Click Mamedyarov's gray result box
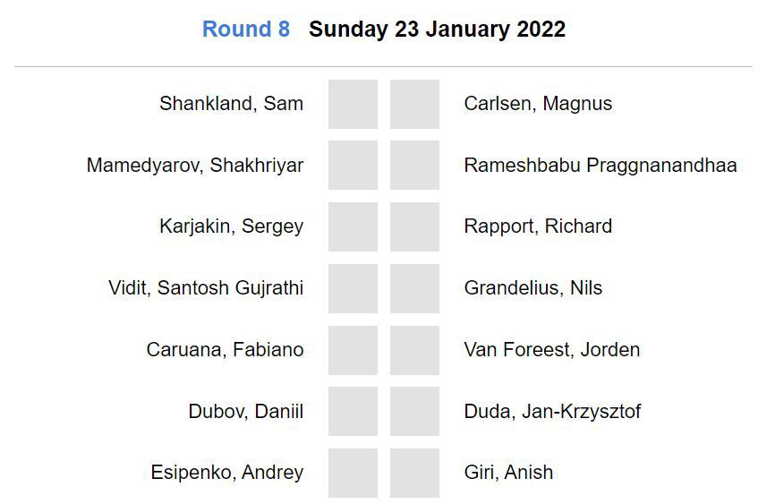Screen dimensions: 758x504 353,166
